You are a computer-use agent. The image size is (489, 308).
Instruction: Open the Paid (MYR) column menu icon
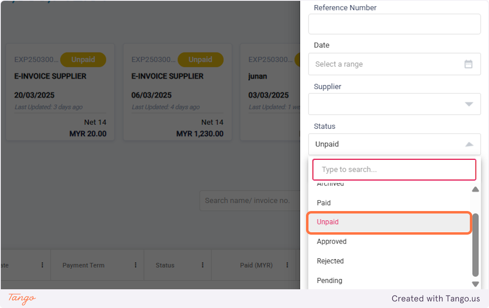(x=287, y=265)
